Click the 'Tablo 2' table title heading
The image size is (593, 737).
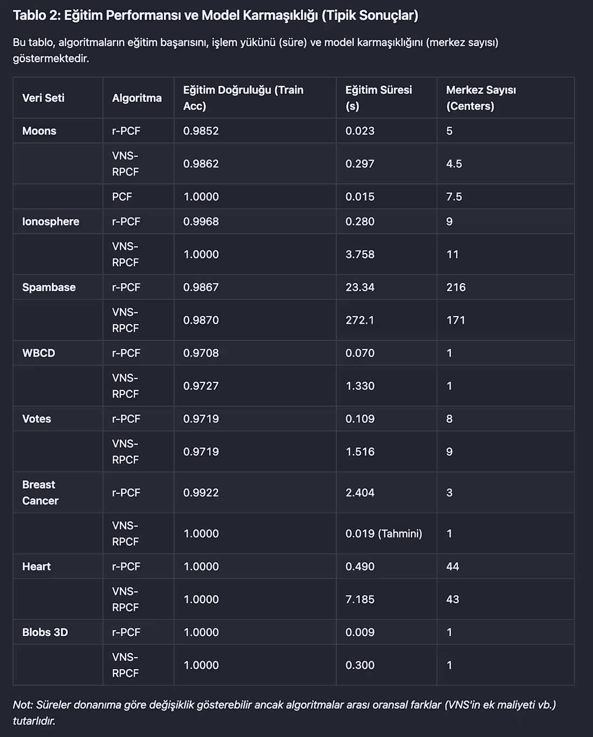coord(215,15)
